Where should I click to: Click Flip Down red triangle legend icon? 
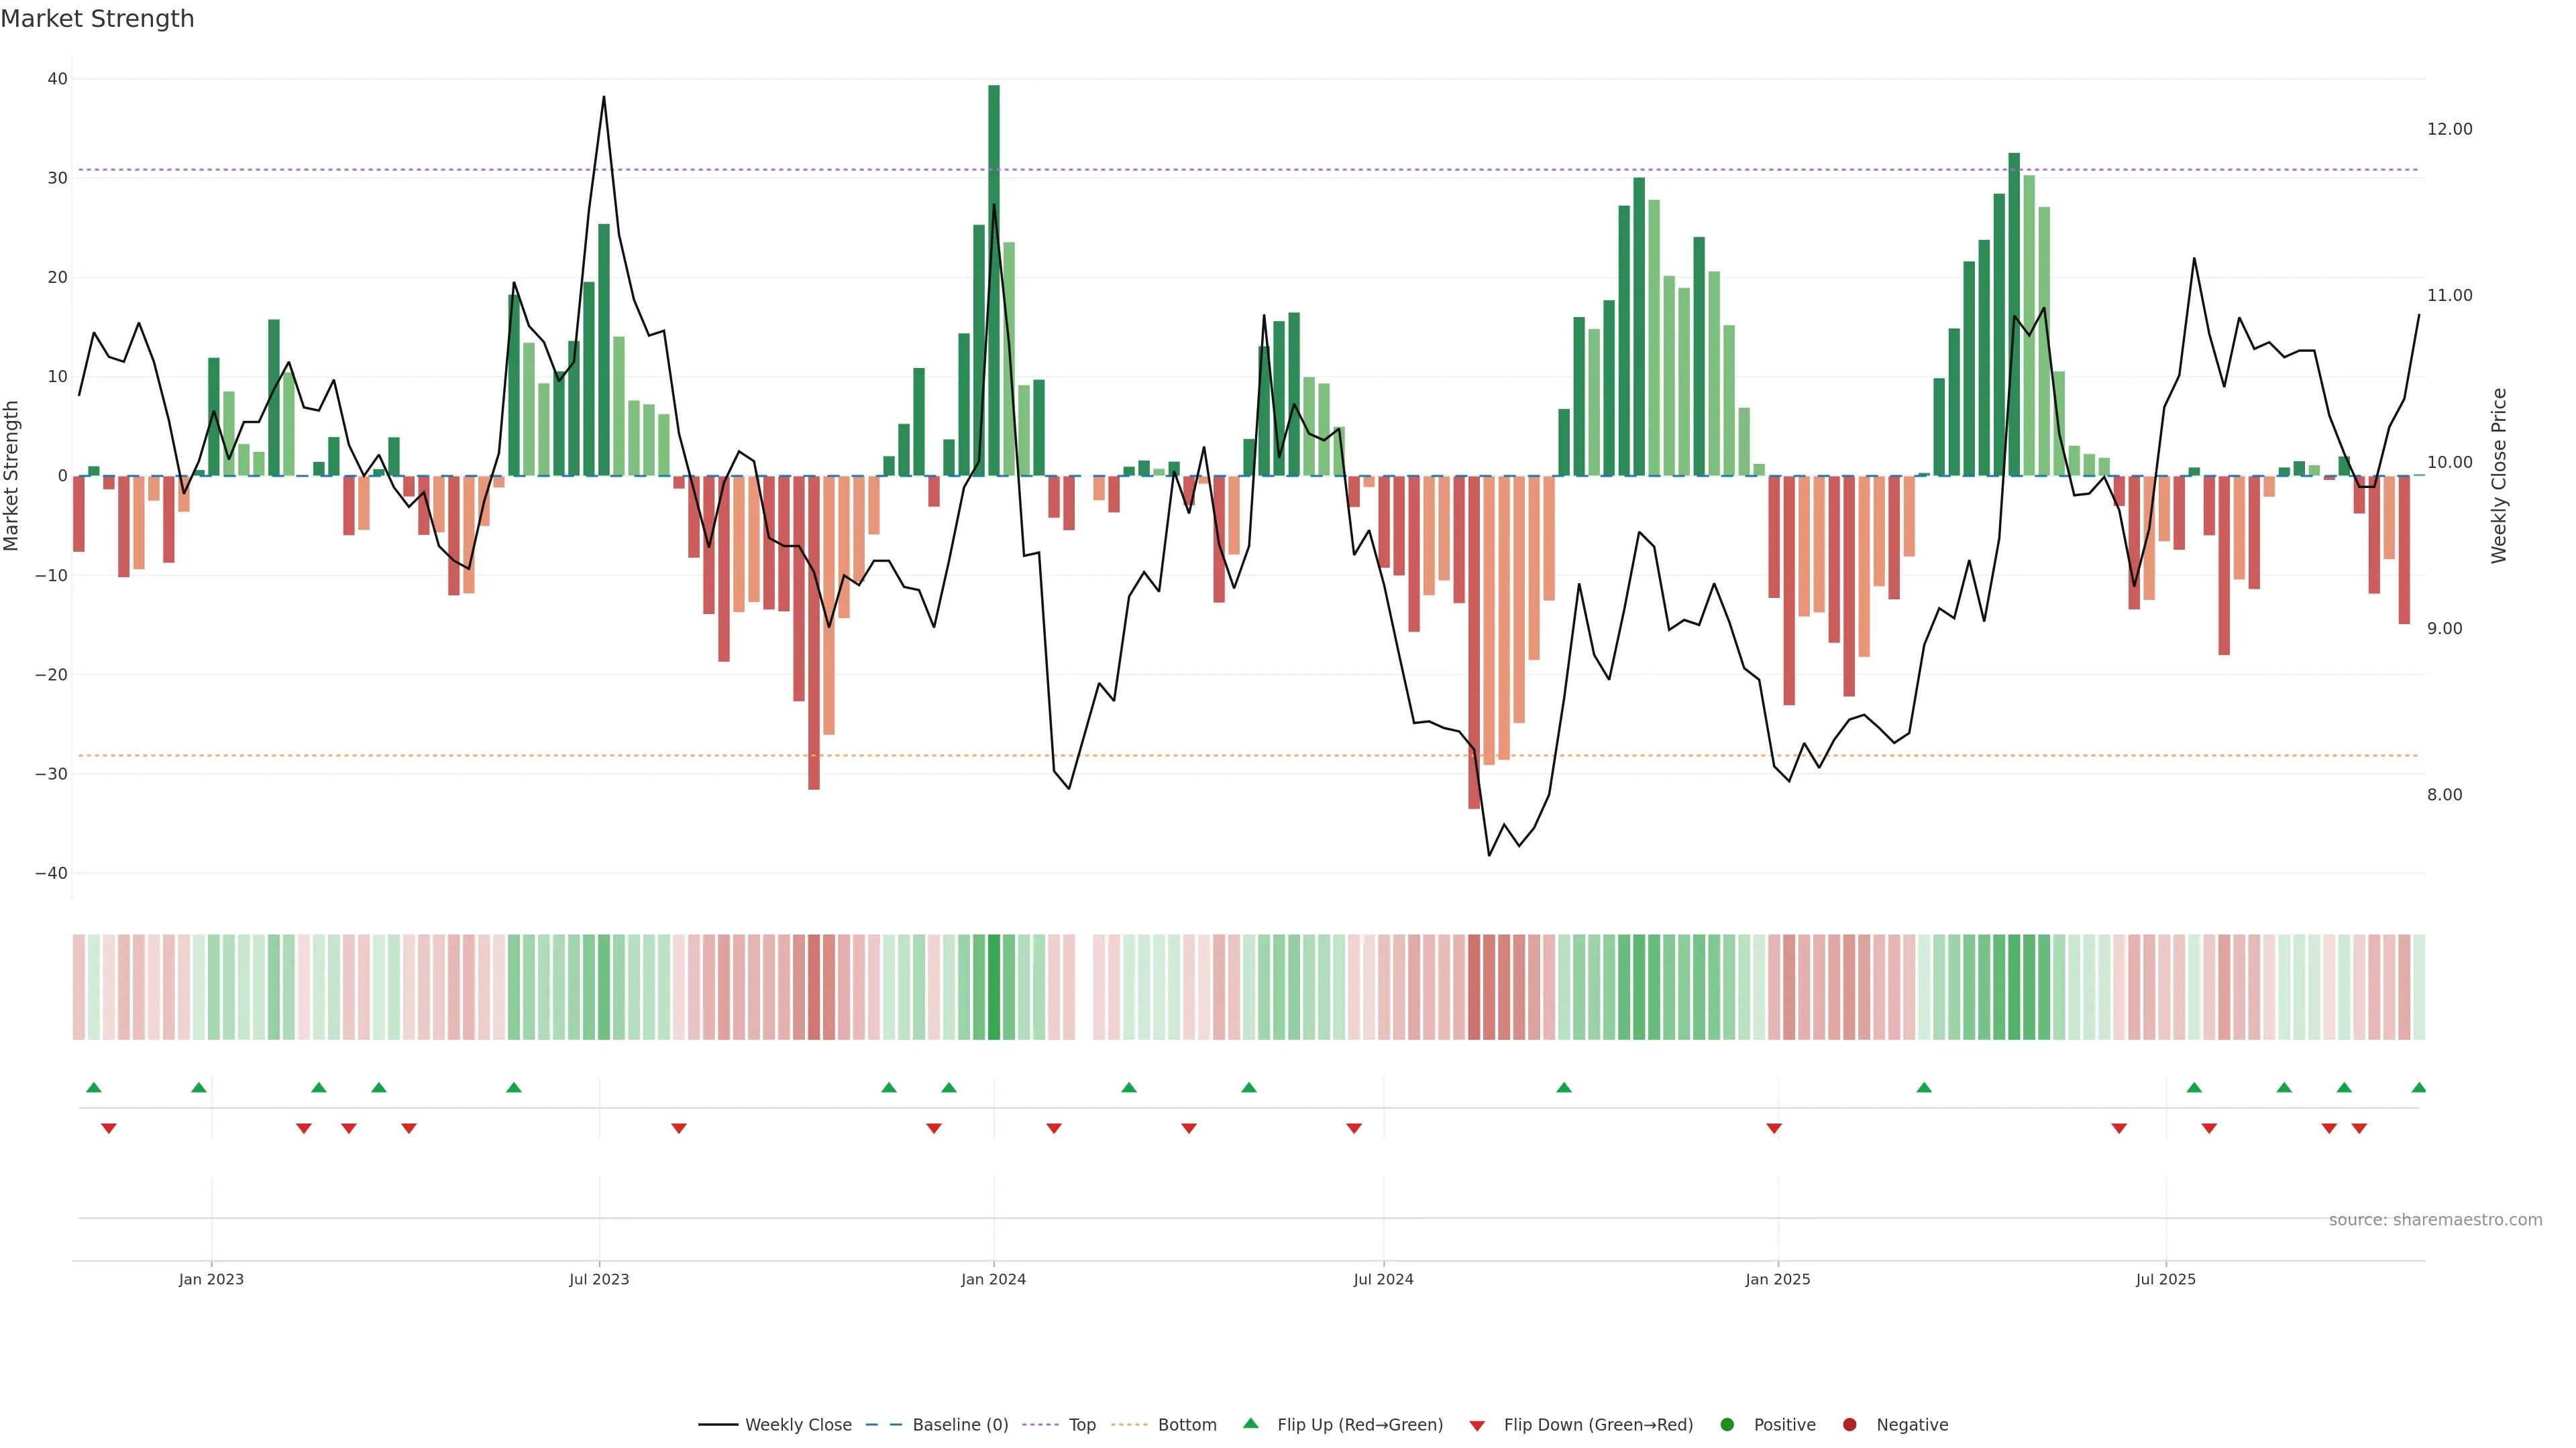(1477, 1426)
